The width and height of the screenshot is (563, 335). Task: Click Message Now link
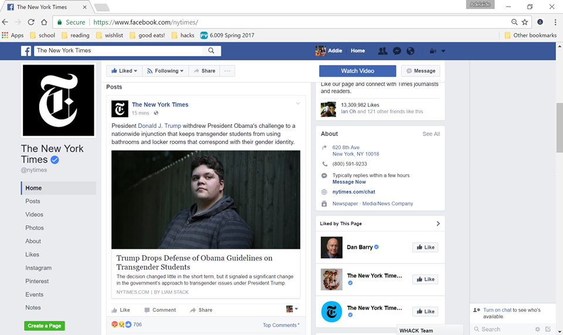click(x=349, y=182)
